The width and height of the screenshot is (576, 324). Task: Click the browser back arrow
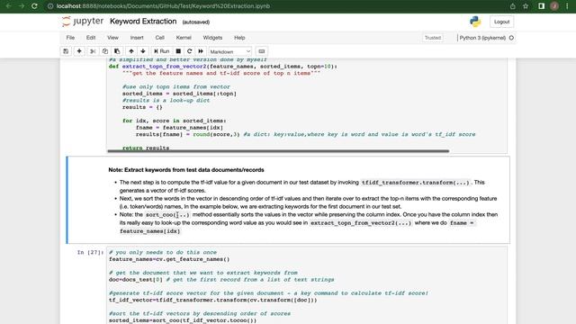coord(8,6)
